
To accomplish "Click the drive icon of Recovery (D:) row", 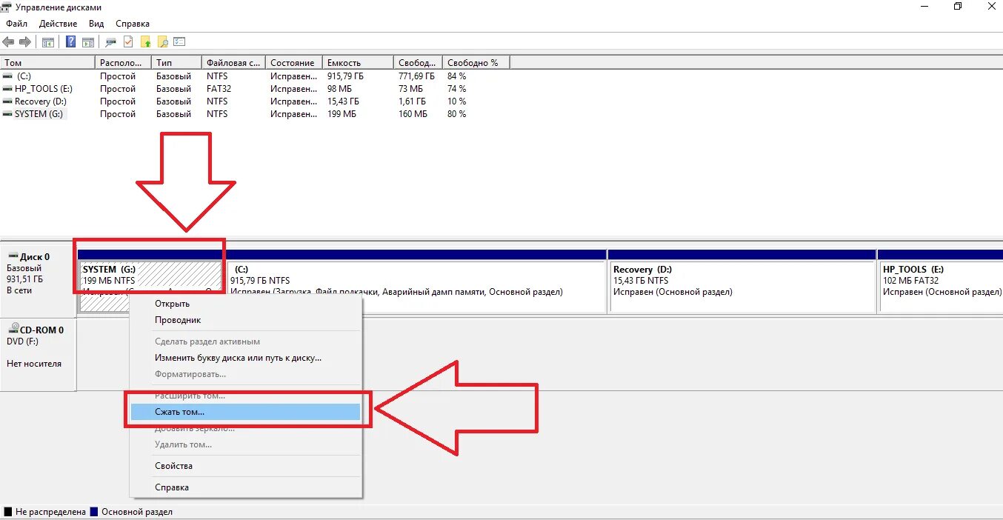I will [x=7, y=101].
